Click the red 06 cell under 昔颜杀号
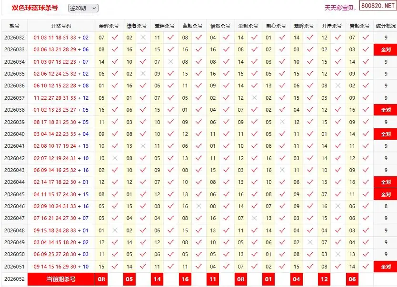This screenshot has width=397, height=287. 352,279
